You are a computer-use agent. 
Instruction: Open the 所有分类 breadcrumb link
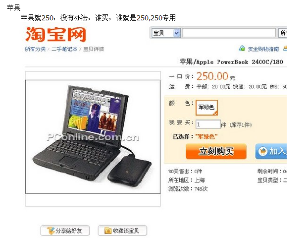35,49
